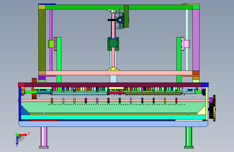Select the cyan horizontal bar near the bottom
This screenshot has width=234, height=152.
(113, 117)
